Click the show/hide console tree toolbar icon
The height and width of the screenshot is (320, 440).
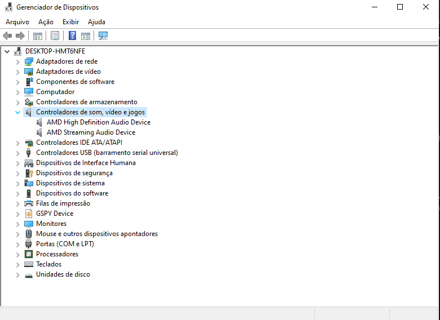click(38, 36)
